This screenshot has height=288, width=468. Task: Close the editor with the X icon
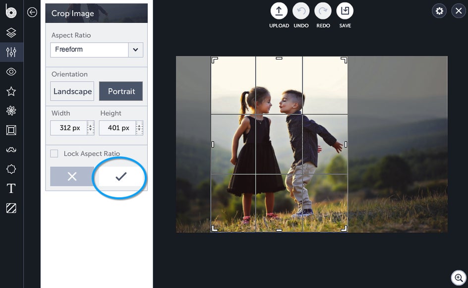coord(459,11)
